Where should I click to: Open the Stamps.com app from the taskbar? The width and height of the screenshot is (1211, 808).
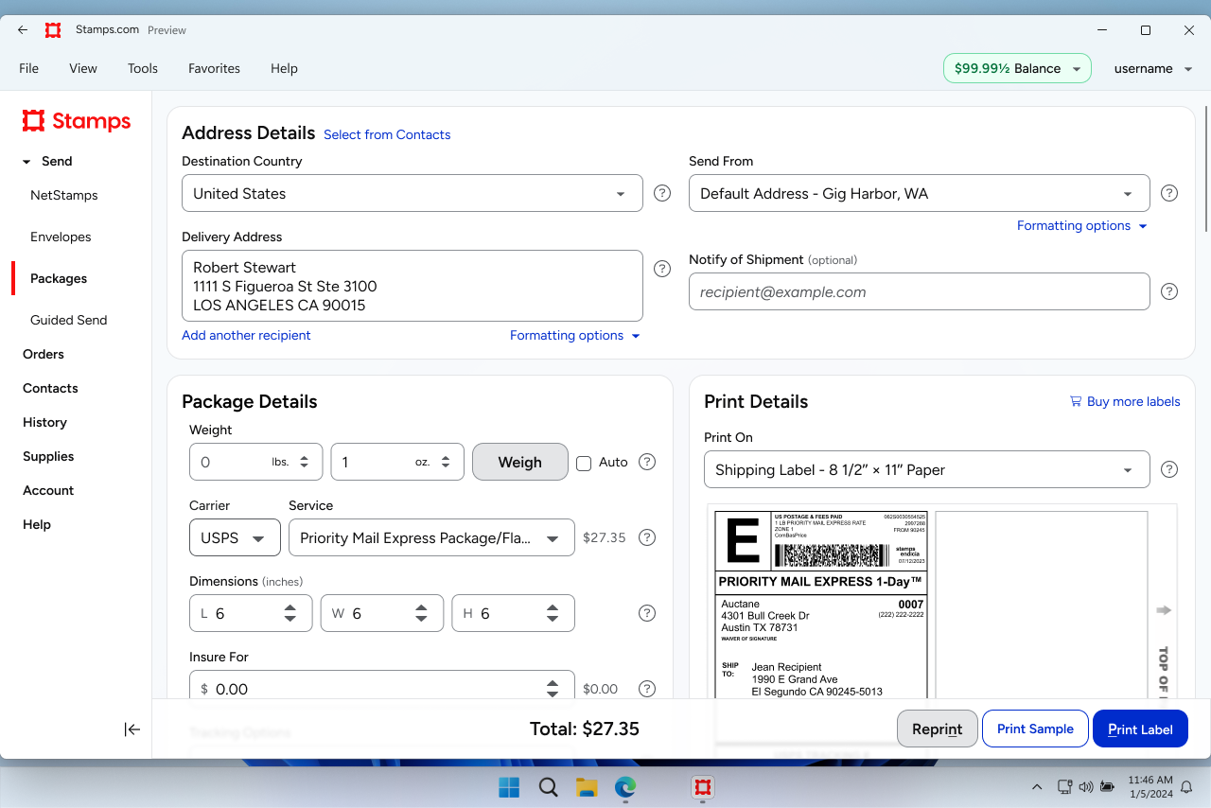pyautogui.click(x=702, y=787)
